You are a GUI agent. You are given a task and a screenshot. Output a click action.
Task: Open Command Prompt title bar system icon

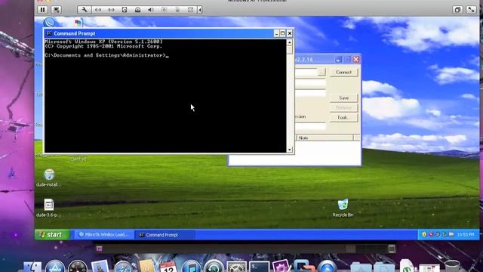[x=48, y=33]
